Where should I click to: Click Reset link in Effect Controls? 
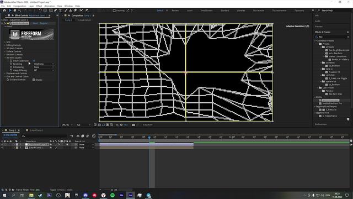35,23
